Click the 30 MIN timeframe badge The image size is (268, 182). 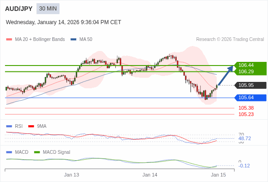coord(48,9)
